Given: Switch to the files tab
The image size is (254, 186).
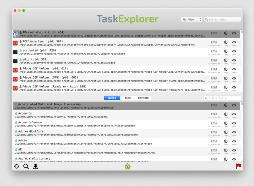Looking at the screenshot, I should 128,98.
